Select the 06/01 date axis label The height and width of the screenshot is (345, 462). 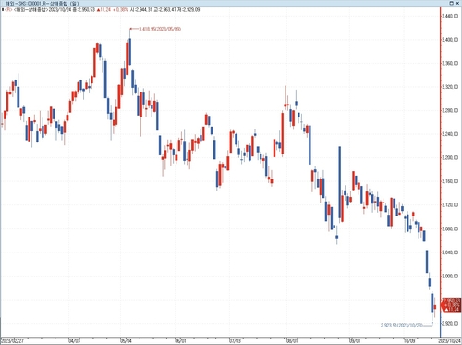coord(180,341)
